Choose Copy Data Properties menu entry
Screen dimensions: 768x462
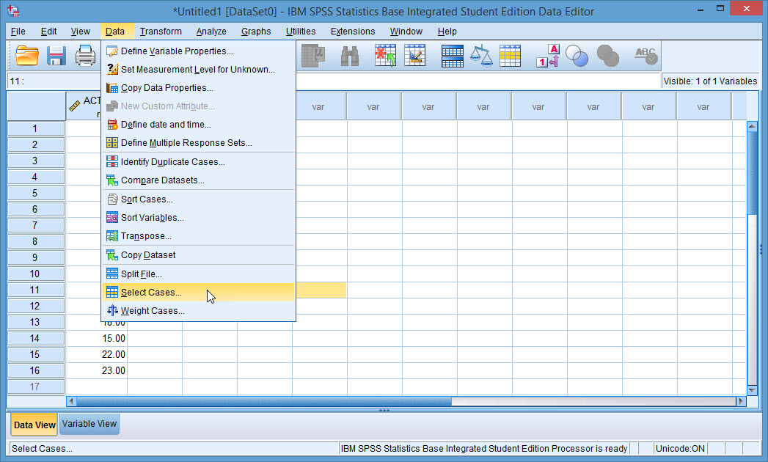(198, 88)
